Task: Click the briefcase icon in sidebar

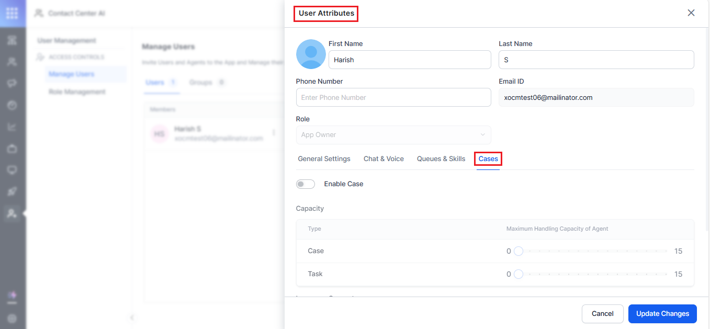Action: point(12,149)
